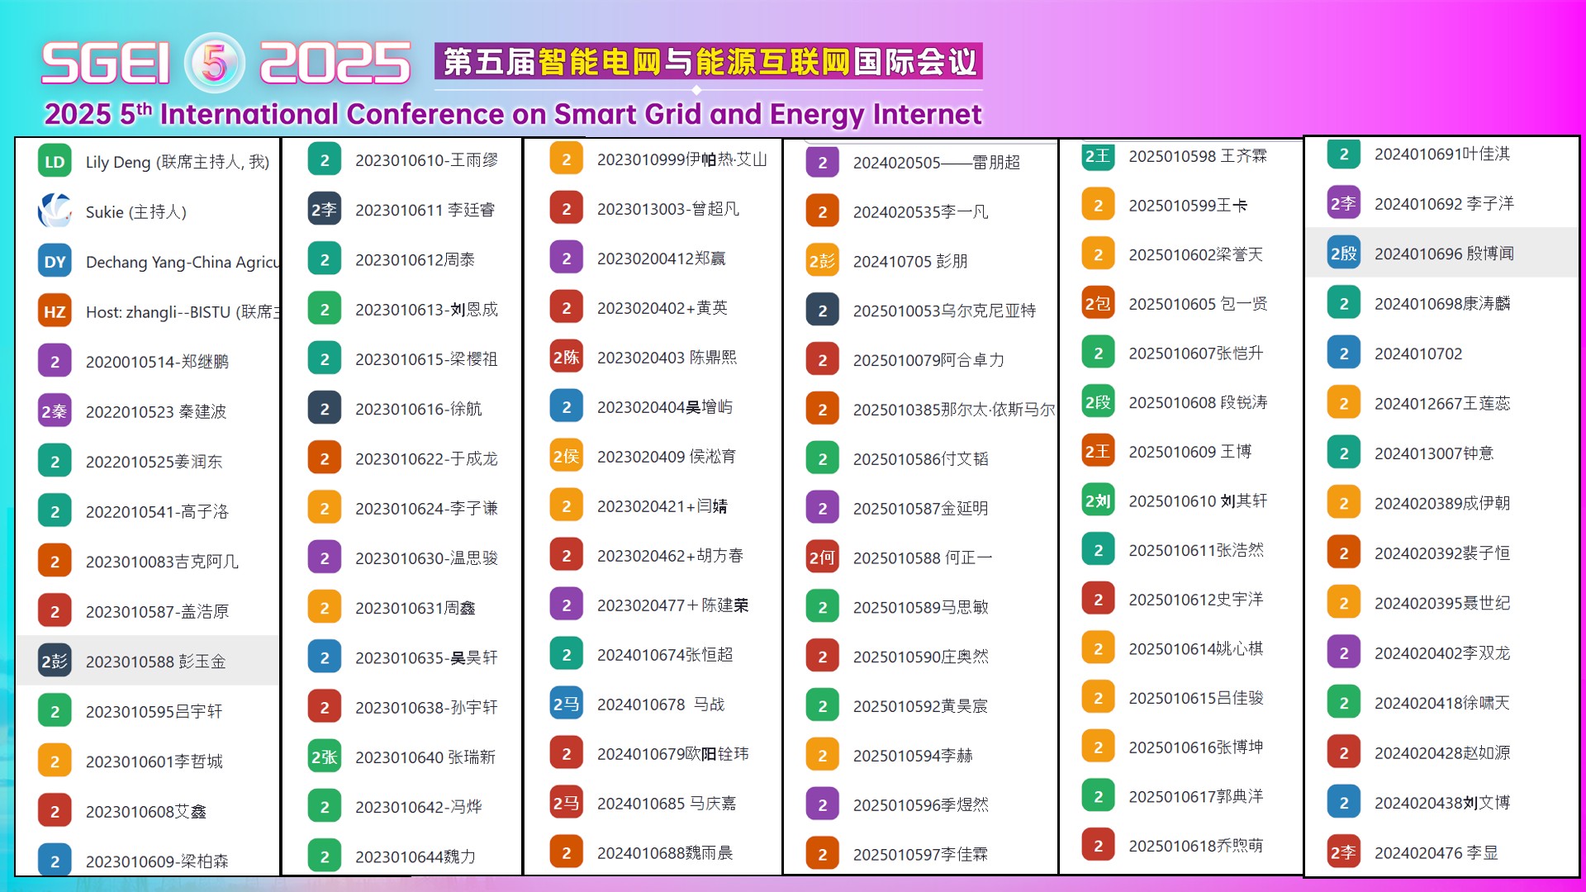This screenshot has width=1586, height=892.
Task: Click the 2马 avatar of 马战
Action: coord(566,704)
